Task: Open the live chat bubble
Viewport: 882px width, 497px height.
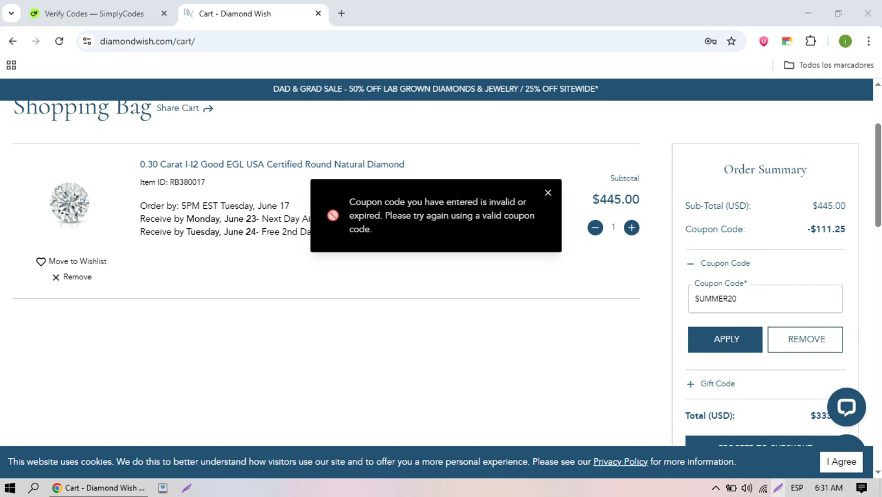Action: pyautogui.click(x=846, y=407)
